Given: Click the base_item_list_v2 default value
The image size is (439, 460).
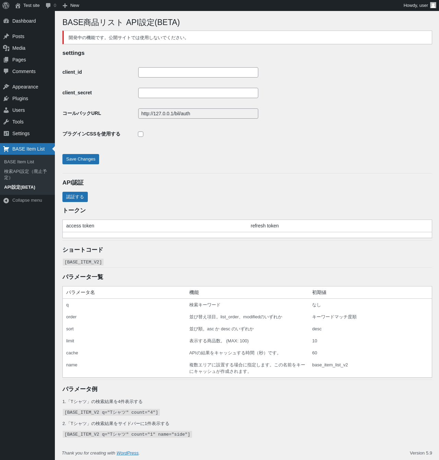Looking at the screenshot, I should (x=330, y=365).
